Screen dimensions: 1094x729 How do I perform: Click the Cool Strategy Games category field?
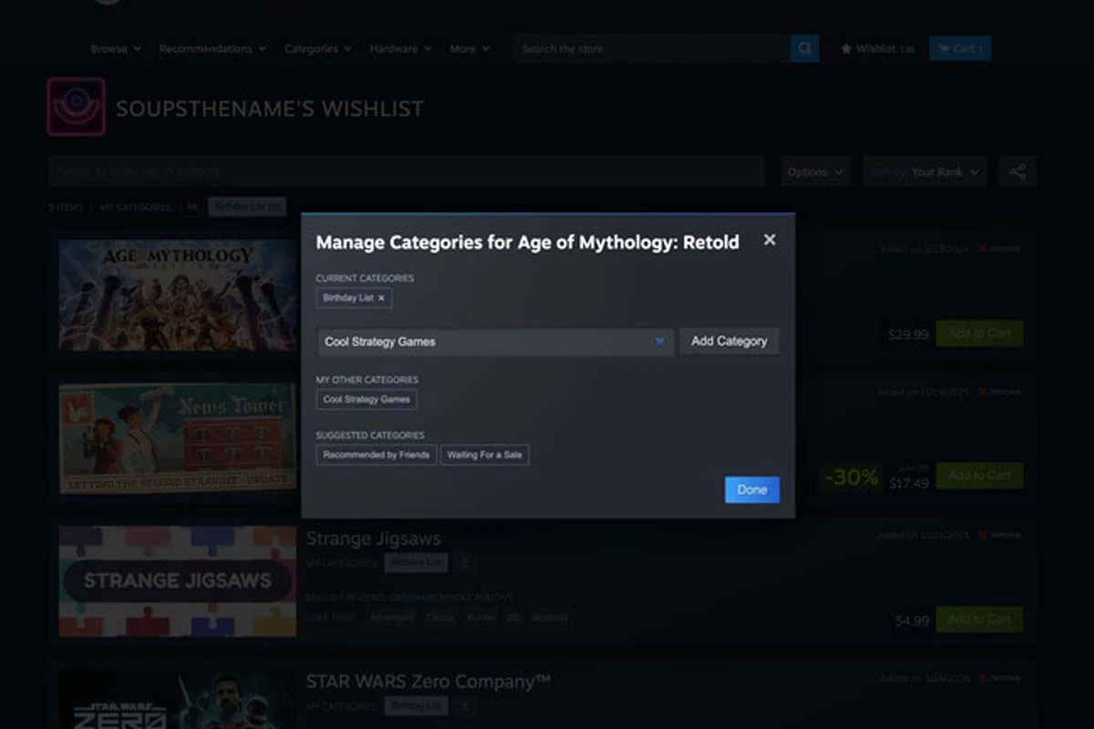[495, 342]
